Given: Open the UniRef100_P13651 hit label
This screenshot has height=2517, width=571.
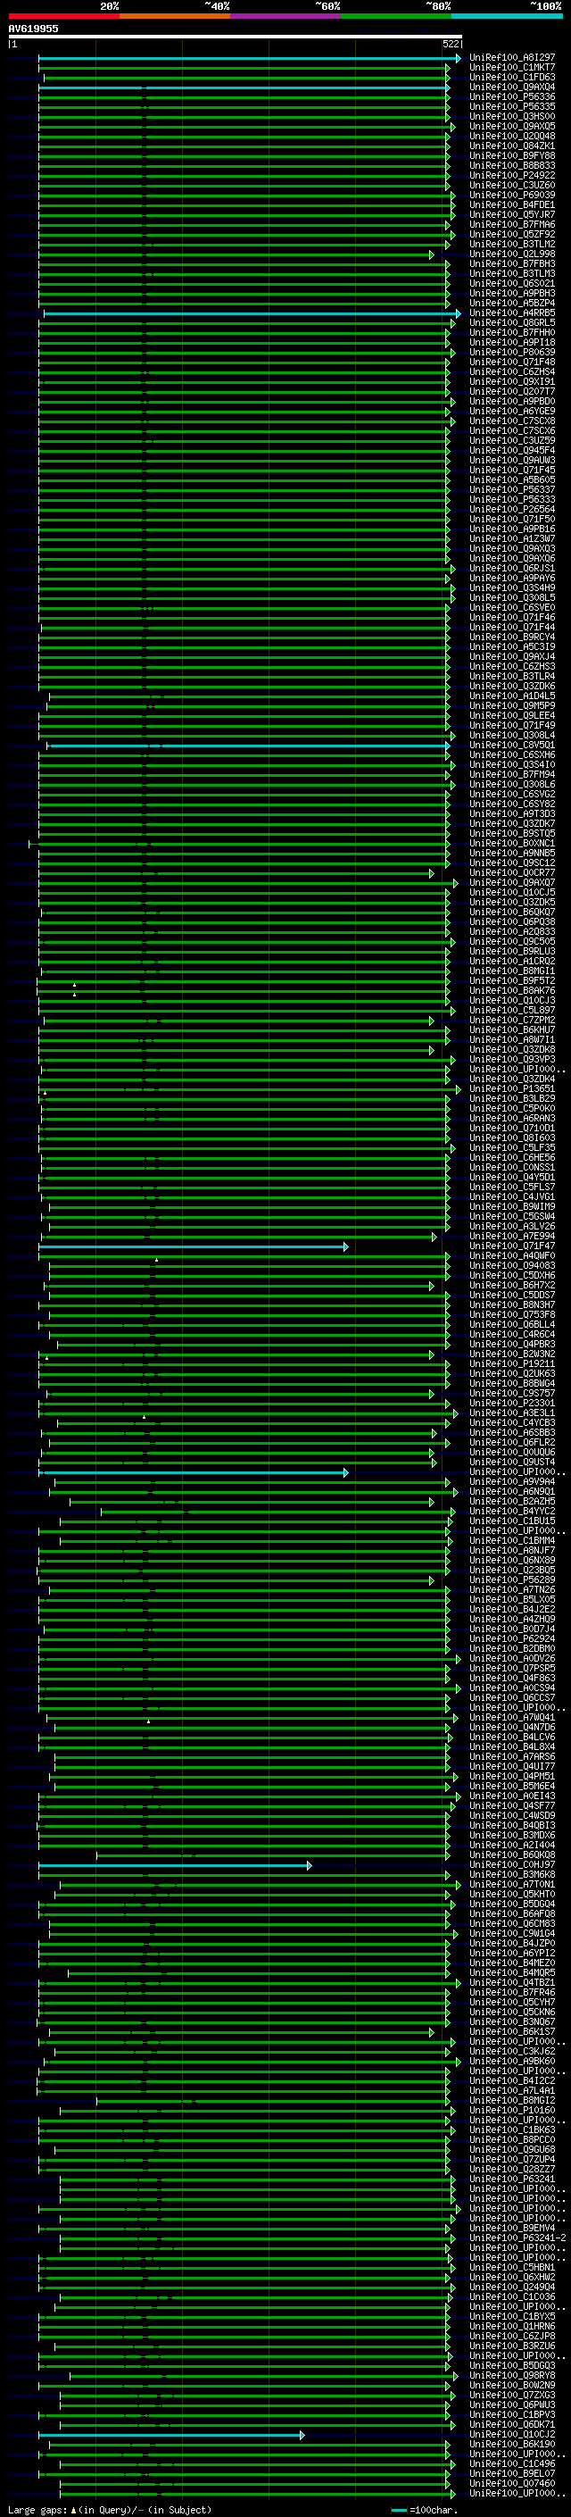Looking at the screenshot, I should [511, 1088].
